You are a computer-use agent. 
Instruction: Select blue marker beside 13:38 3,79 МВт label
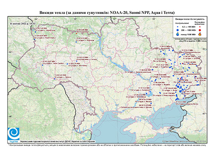click(67, 64)
